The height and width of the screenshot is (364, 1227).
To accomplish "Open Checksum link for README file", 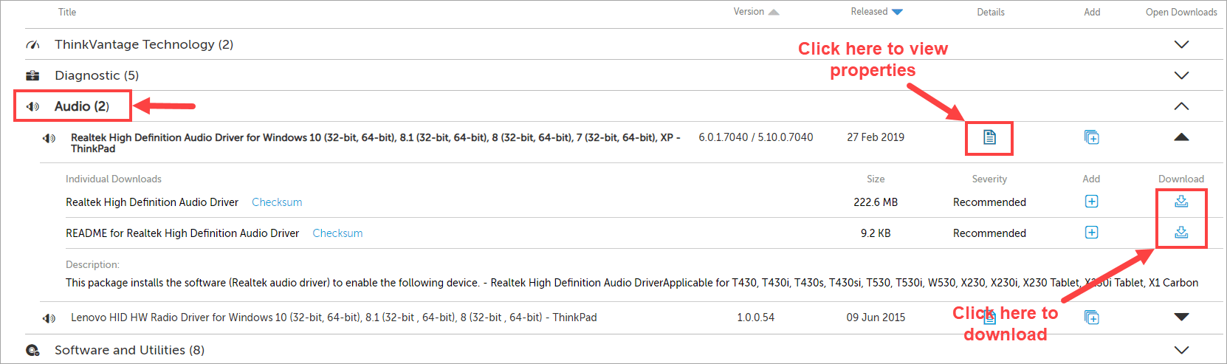I will (337, 233).
